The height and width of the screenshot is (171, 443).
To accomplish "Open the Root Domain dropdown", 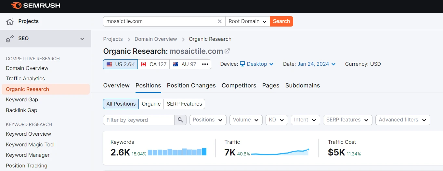I will coord(247,21).
